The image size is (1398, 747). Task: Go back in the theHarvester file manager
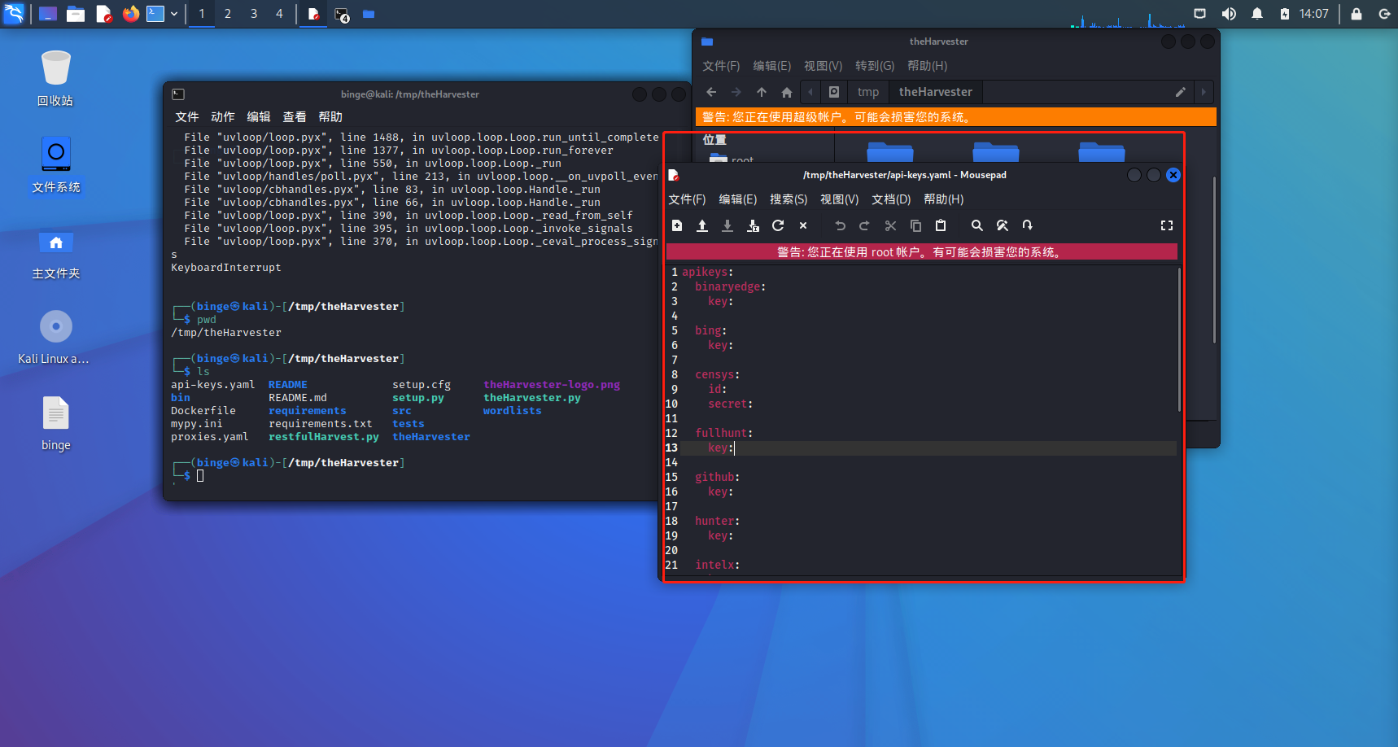click(x=711, y=92)
